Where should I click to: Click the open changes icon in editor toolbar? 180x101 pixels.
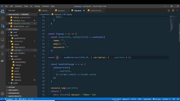(169, 11)
